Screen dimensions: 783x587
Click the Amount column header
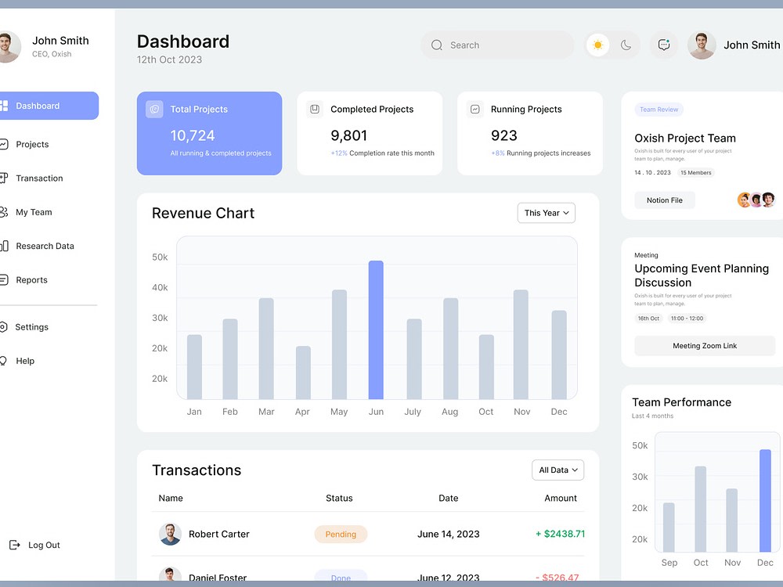click(561, 498)
